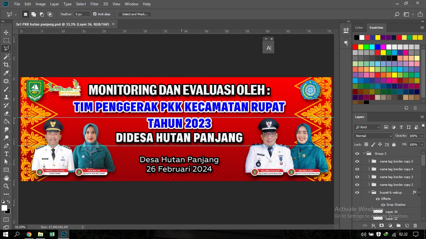Hide the Group 3 layer group
The width and height of the screenshot is (426, 239).
tap(357, 153)
